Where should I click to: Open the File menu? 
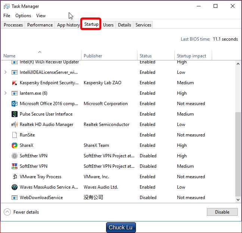coord(7,16)
